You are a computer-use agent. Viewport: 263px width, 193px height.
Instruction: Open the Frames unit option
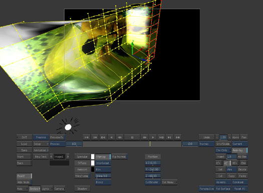click(206, 144)
